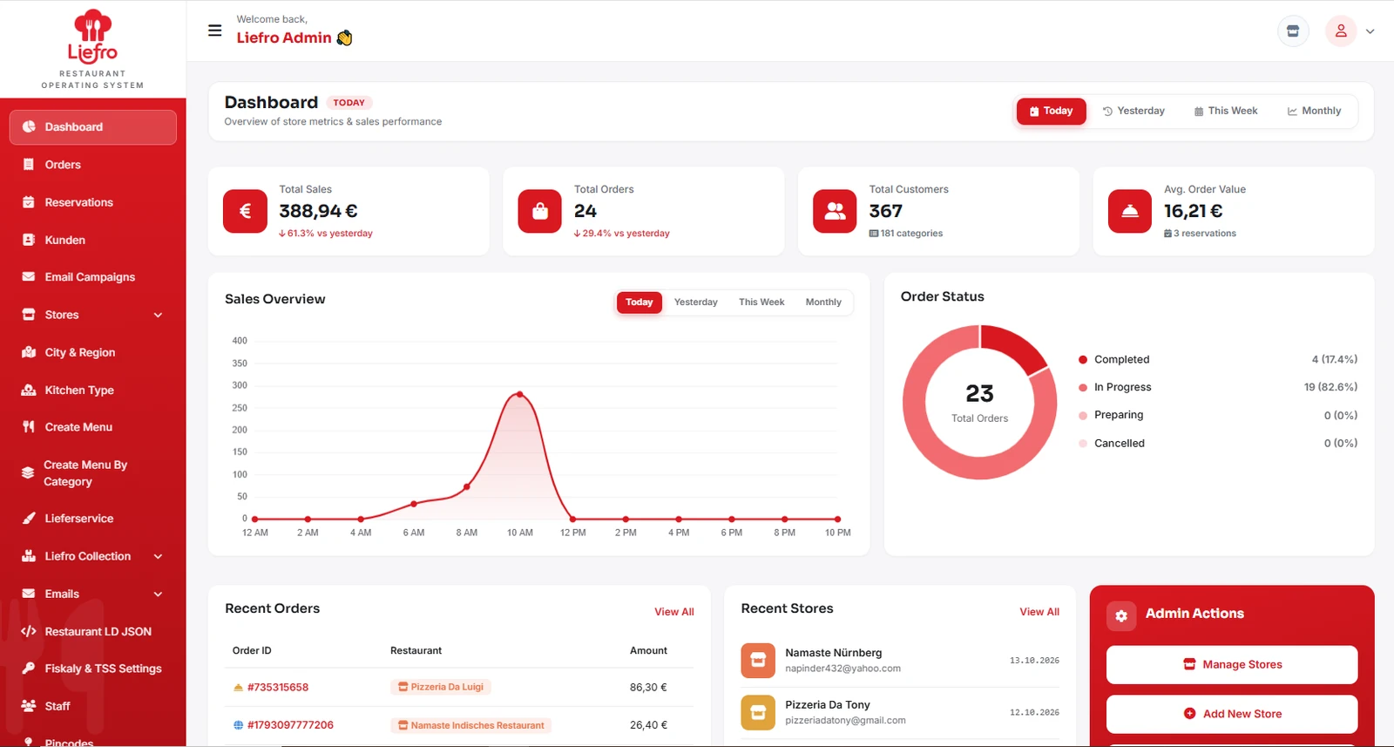Switch dashboard range to Yesterday
Screen dimensions: 1394x747
tap(1133, 111)
